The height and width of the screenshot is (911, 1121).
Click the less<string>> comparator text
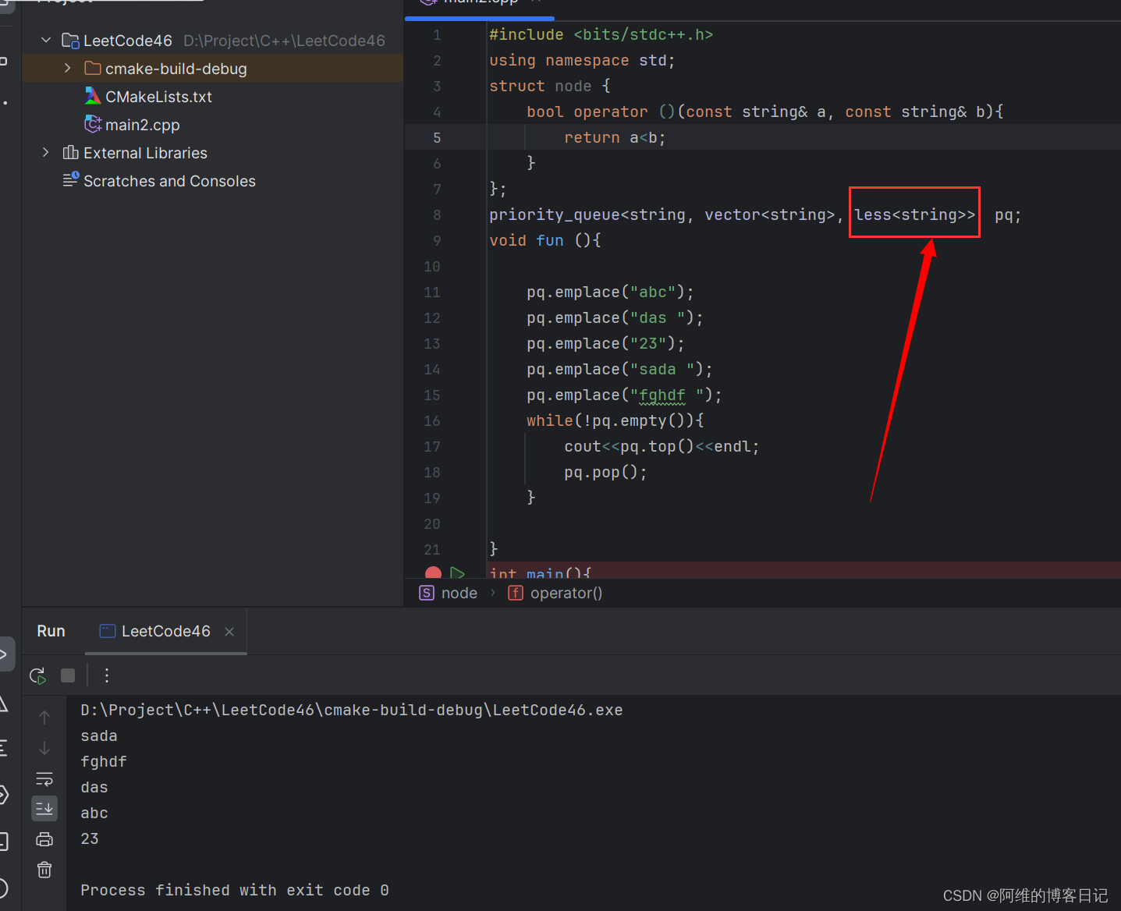tap(914, 214)
